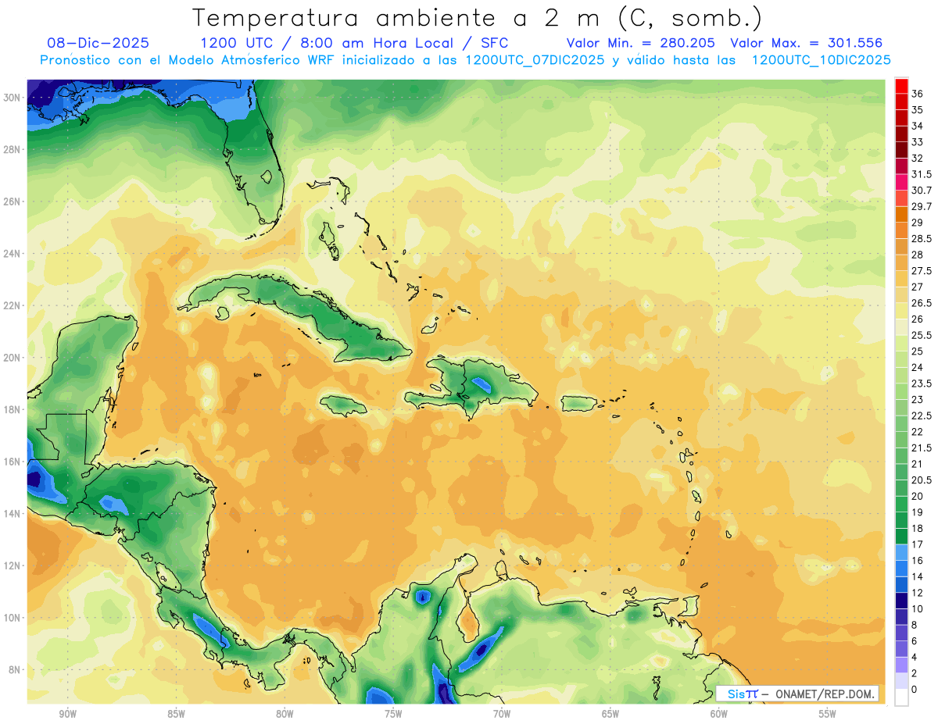Click the longitude label "80W"
The height and width of the screenshot is (724, 938).
coord(285,714)
